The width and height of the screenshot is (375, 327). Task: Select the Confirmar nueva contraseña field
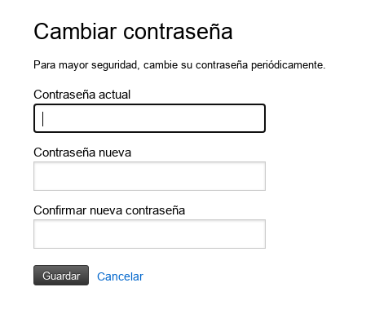pos(149,234)
